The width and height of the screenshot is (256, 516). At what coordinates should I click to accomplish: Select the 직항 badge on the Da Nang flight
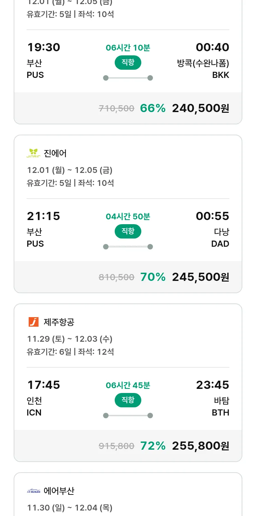click(128, 231)
